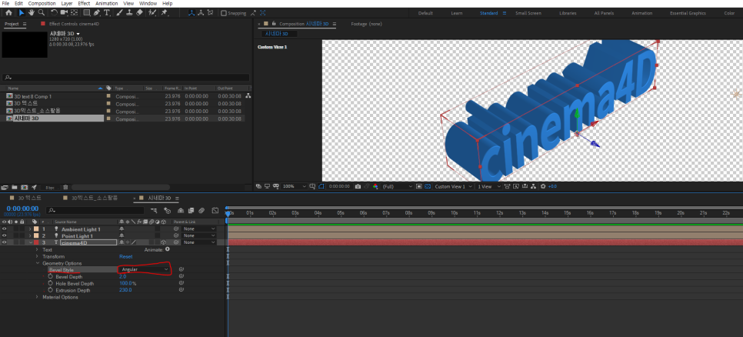The width and height of the screenshot is (743, 337).
Task: Open the (Full) resolution dropdown
Action: pyautogui.click(x=398, y=186)
